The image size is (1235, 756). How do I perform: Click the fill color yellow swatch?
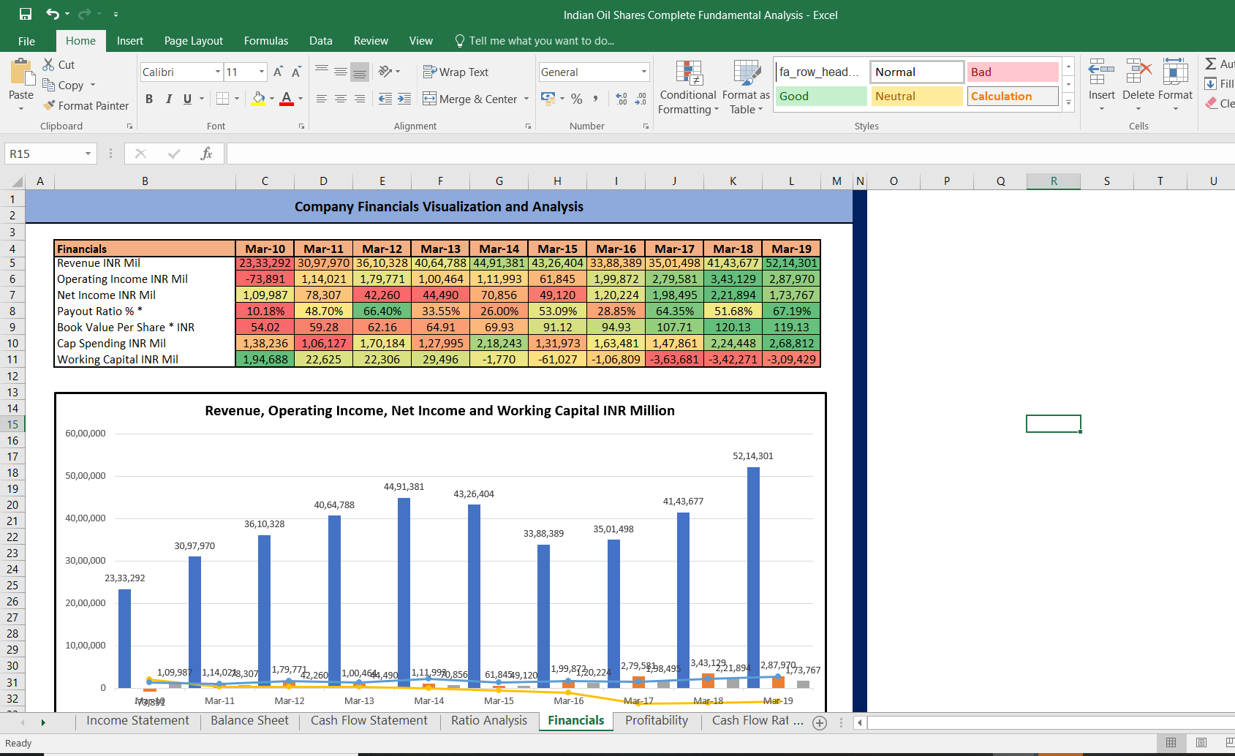click(258, 99)
